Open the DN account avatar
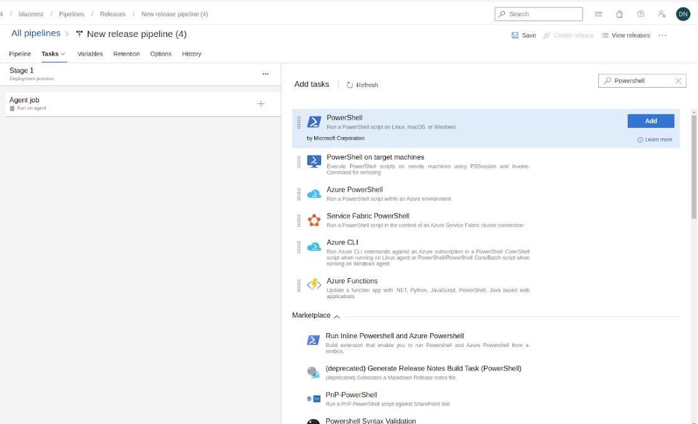The image size is (698, 424). 683,14
